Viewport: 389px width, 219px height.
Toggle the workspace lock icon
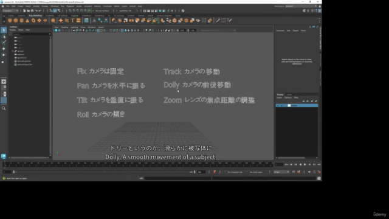point(320,6)
